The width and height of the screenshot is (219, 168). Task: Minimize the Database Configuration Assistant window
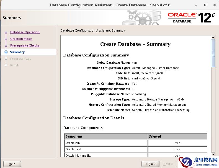pos(196,5)
